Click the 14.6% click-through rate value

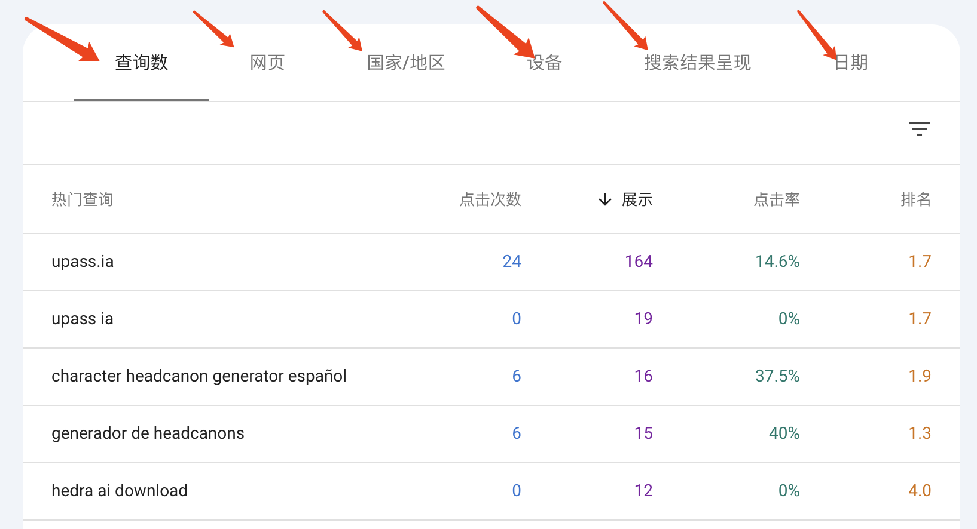tap(777, 262)
